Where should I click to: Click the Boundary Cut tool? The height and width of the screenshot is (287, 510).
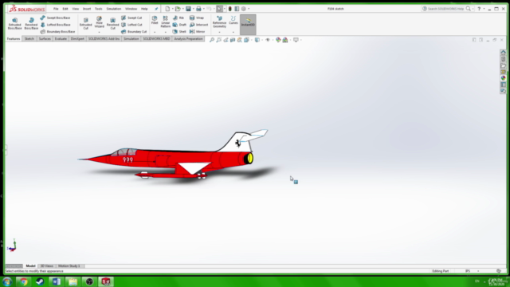click(x=134, y=32)
